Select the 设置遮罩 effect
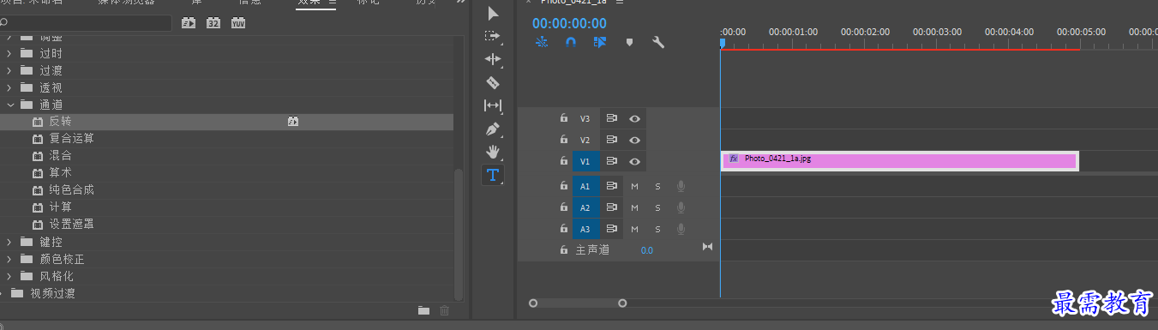The width and height of the screenshot is (1158, 330). [226, 225]
